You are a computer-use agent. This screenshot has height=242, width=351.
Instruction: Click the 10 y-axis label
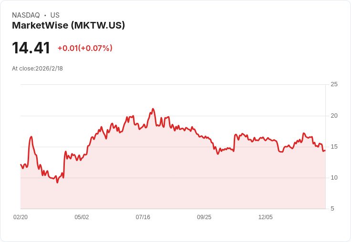point(334,178)
